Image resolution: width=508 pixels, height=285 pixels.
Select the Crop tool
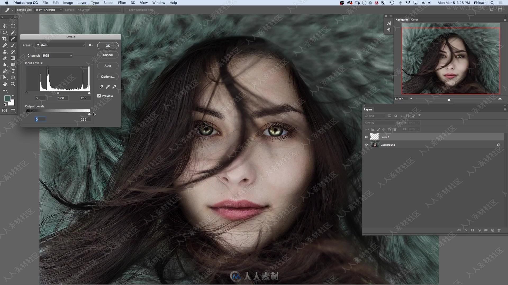click(x=5, y=39)
